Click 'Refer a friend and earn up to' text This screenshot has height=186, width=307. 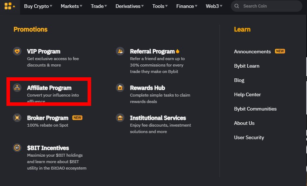(x=157, y=59)
